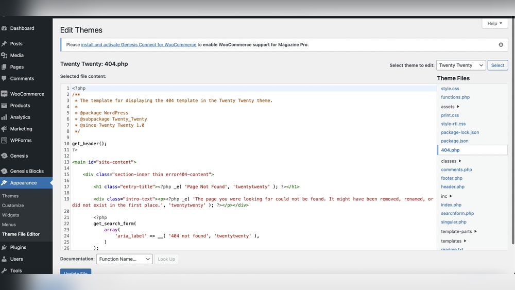Click the Appearance paintbrush icon
This screenshot has height=290, width=515.
coord(4,183)
